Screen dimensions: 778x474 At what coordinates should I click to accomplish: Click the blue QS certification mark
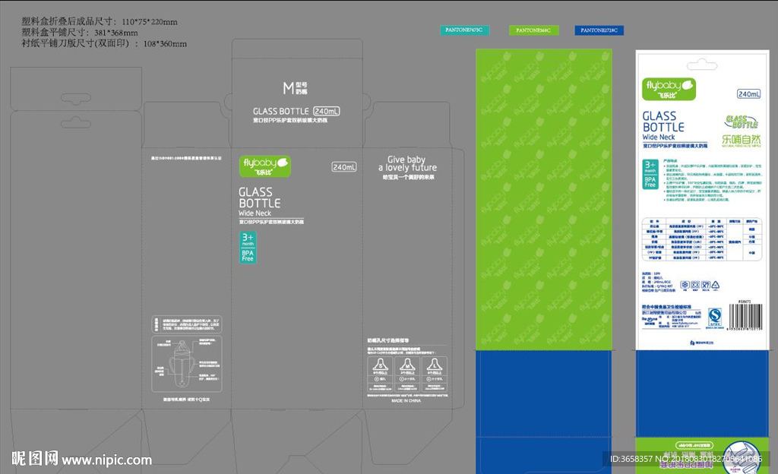(x=714, y=317)
